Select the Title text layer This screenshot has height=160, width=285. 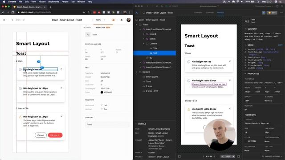[x=155, y=48]
